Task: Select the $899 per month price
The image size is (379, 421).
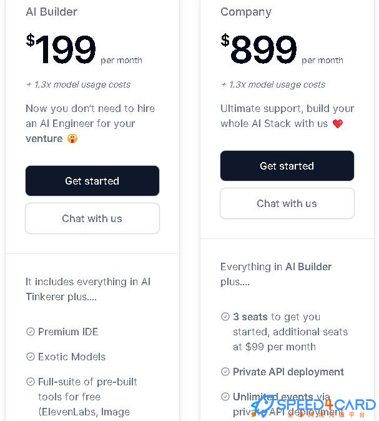Action: pos(282,49)
